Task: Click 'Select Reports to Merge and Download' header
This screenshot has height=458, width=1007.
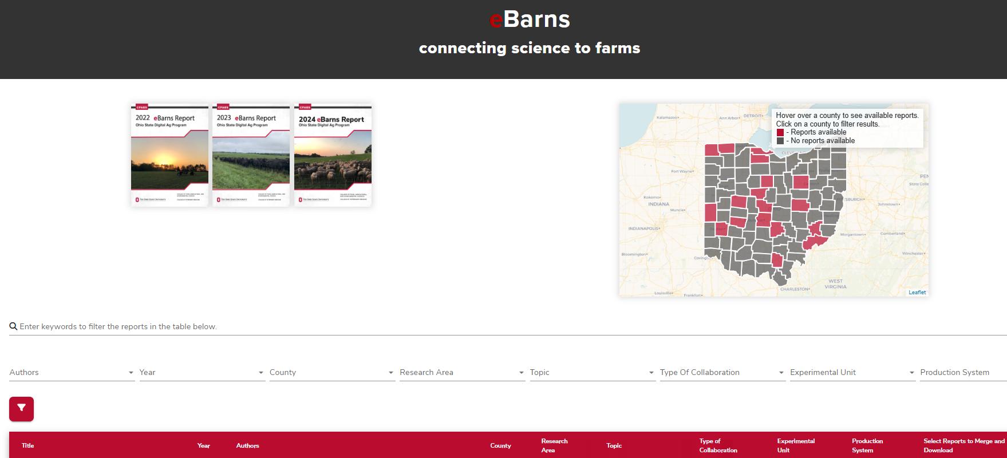Action: click(x=964, y=445)
